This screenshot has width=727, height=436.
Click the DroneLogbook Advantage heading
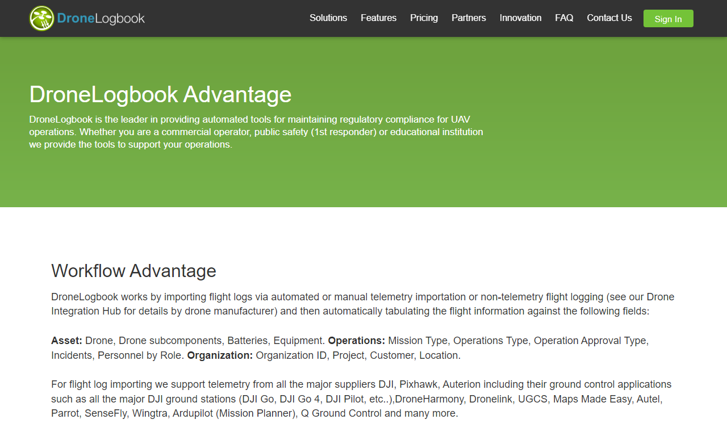point(160,94)
